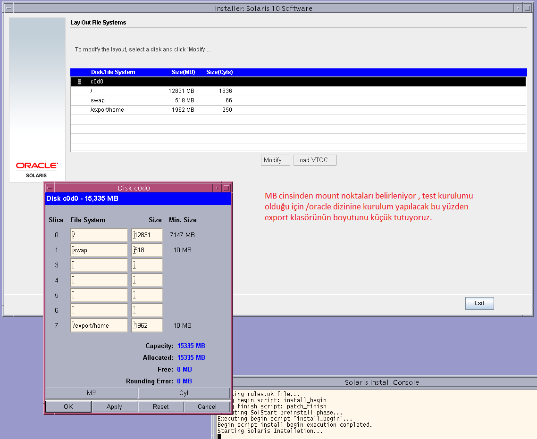Reset the slice values
537x439 pixels.
tap(160, 406)
